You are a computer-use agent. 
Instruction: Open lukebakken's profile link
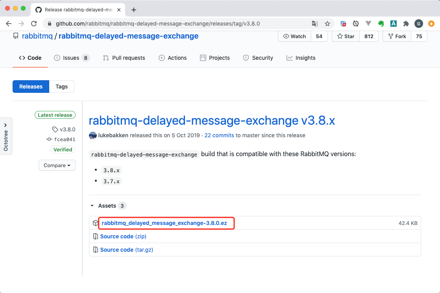(113, 135)
